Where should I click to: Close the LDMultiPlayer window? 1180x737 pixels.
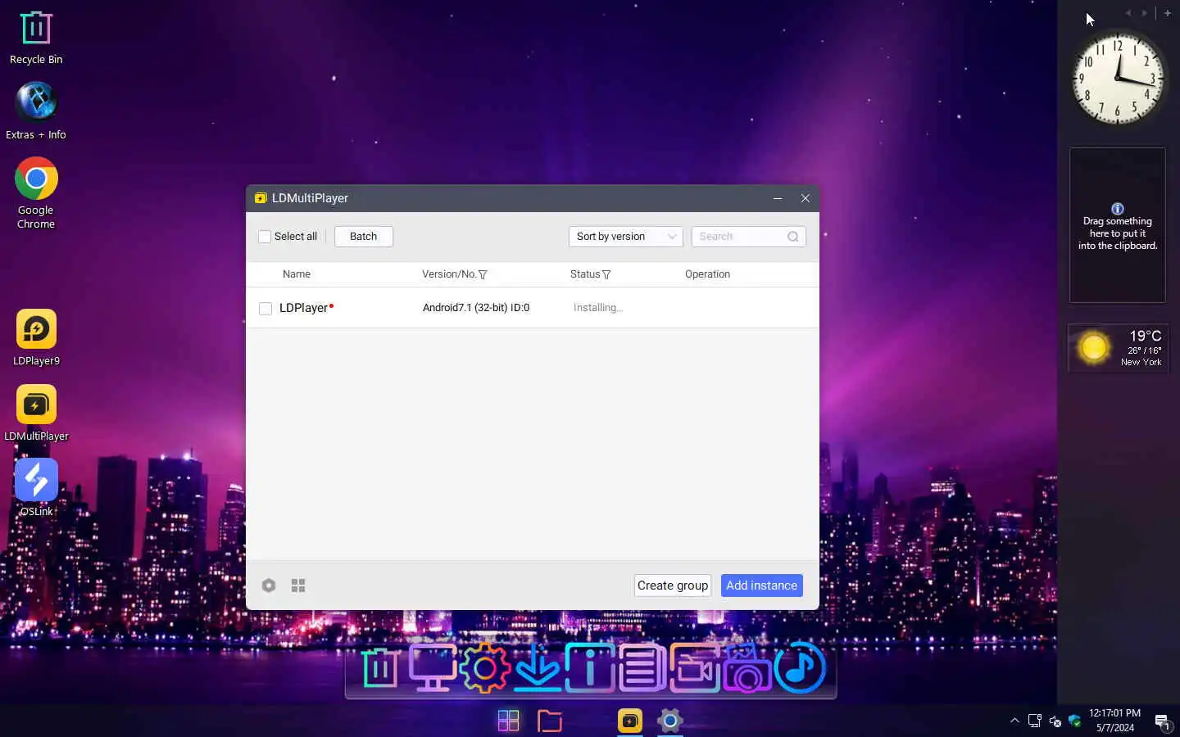(806, 198)
